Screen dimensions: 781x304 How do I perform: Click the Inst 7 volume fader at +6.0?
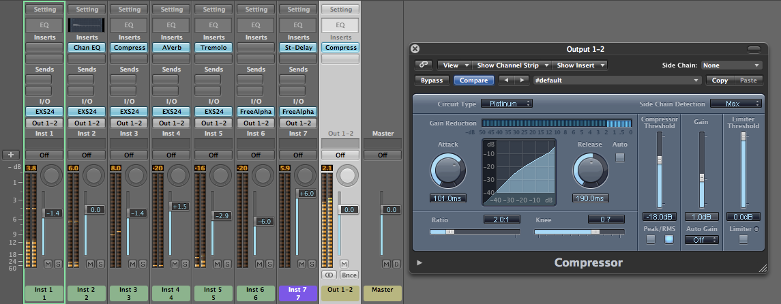click(x=306, y=194)
